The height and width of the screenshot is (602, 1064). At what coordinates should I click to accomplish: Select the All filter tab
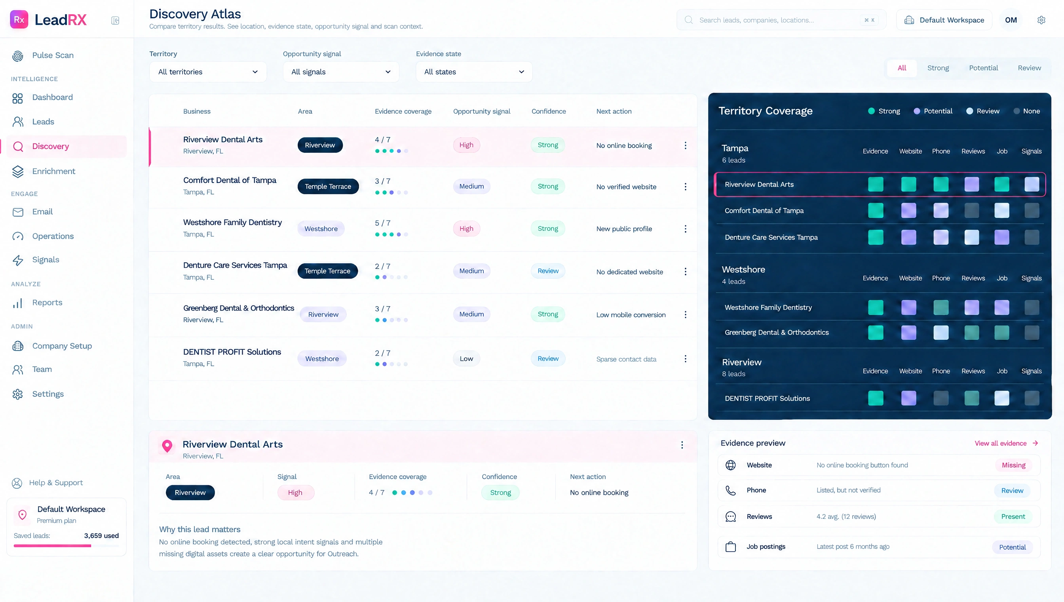pyautogui.click(x=902, y=68)
